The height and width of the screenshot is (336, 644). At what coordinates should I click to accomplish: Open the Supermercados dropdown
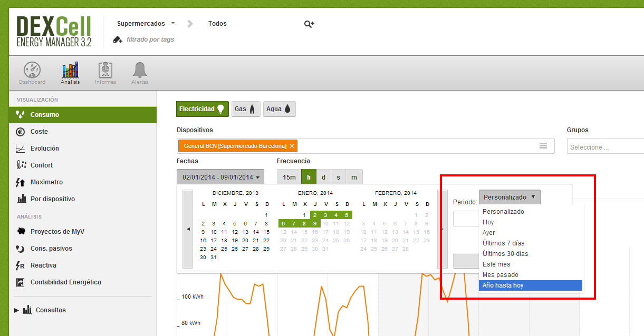pyautogui.click(x=146, y=24)
